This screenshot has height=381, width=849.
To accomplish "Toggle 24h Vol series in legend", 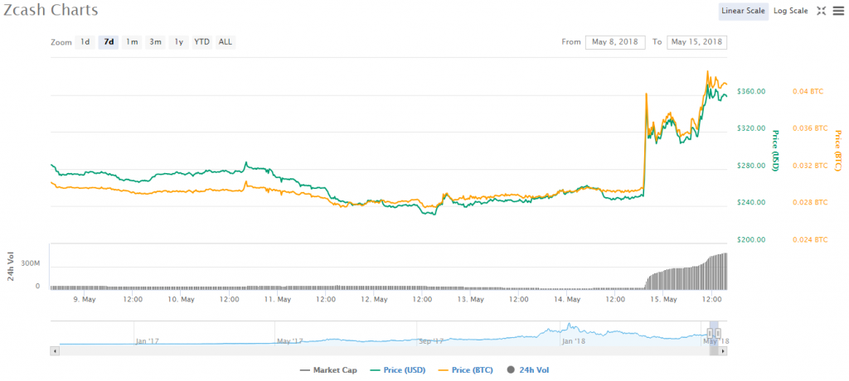I will point(530,370).
